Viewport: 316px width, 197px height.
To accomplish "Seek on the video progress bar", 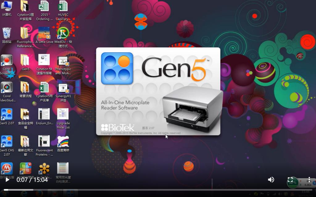I will [158, 190].
